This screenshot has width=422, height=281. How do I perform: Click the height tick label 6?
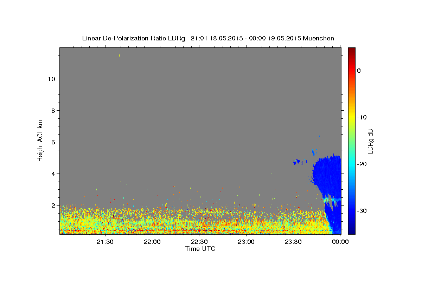[x=53, y=142]
